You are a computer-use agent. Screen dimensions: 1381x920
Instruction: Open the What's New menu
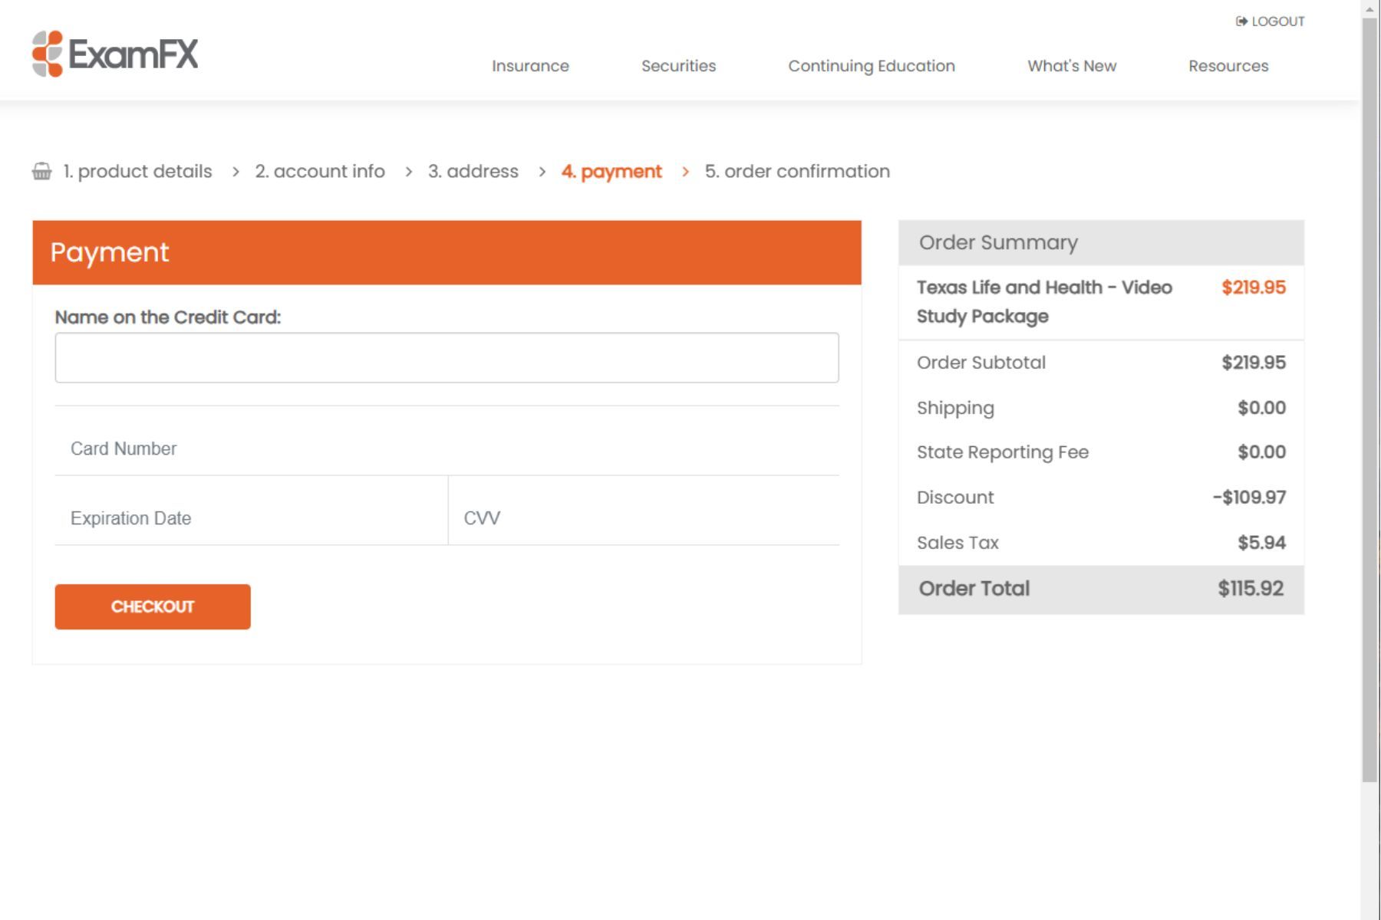1072,66
